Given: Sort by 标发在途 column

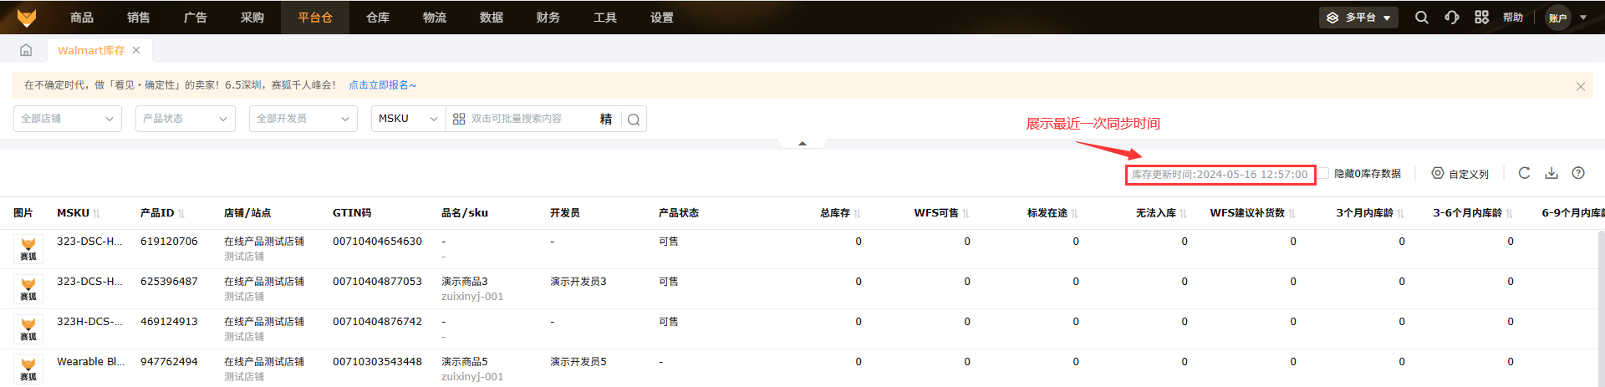Looking at the screenshot, I should coord(1075,214).
